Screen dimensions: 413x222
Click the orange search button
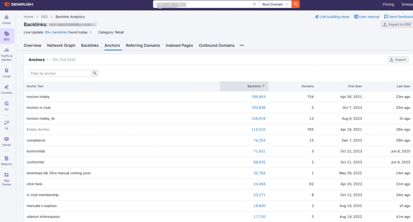pyautogui.click(x=296, y=4)
